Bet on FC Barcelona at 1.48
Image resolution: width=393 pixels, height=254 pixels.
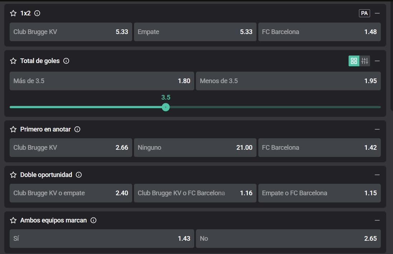[x=319, y=32]
